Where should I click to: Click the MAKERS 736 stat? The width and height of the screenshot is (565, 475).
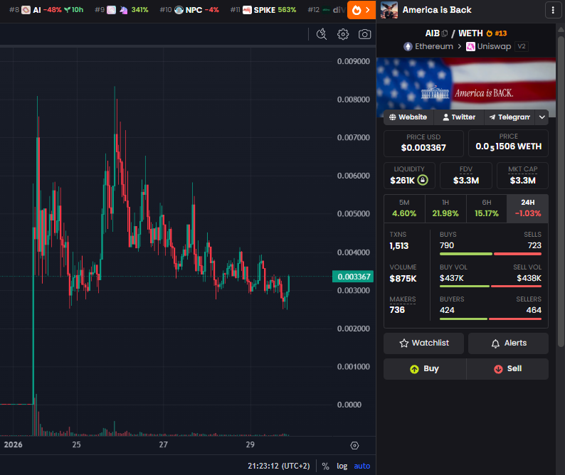pyautogui.click(x=403, y=304)
